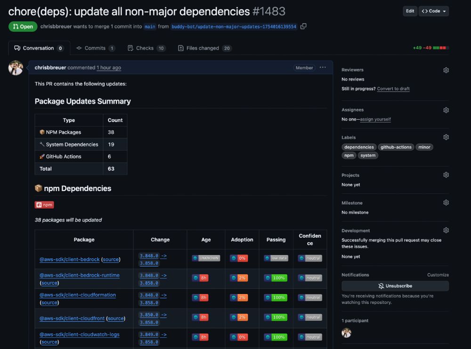Open Development settings gear
This screenshot has width=471, height=349.
(x=446, y=230)
